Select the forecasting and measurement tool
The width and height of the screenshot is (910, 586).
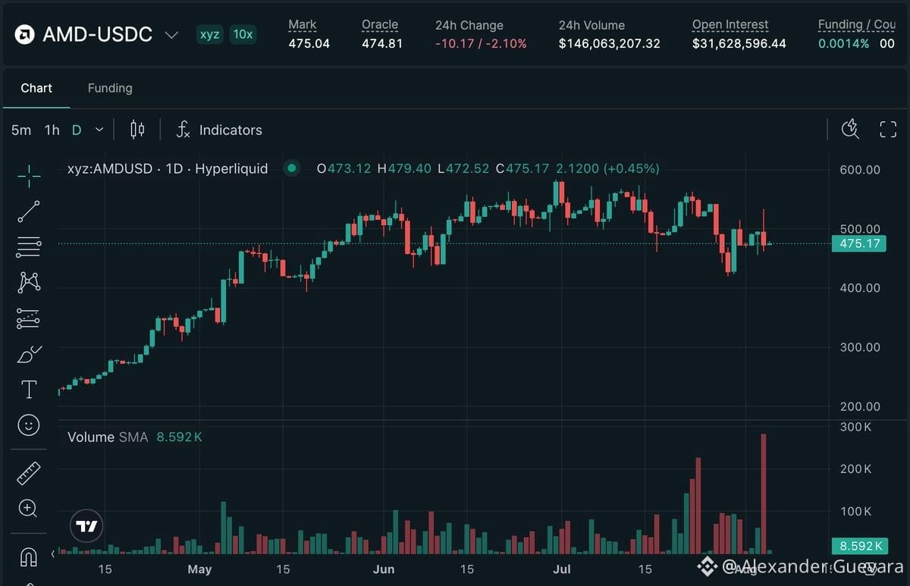[29, 318]
